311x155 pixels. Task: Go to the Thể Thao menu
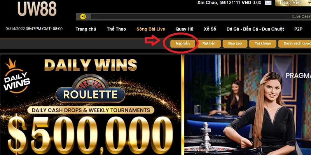point(116,29)
